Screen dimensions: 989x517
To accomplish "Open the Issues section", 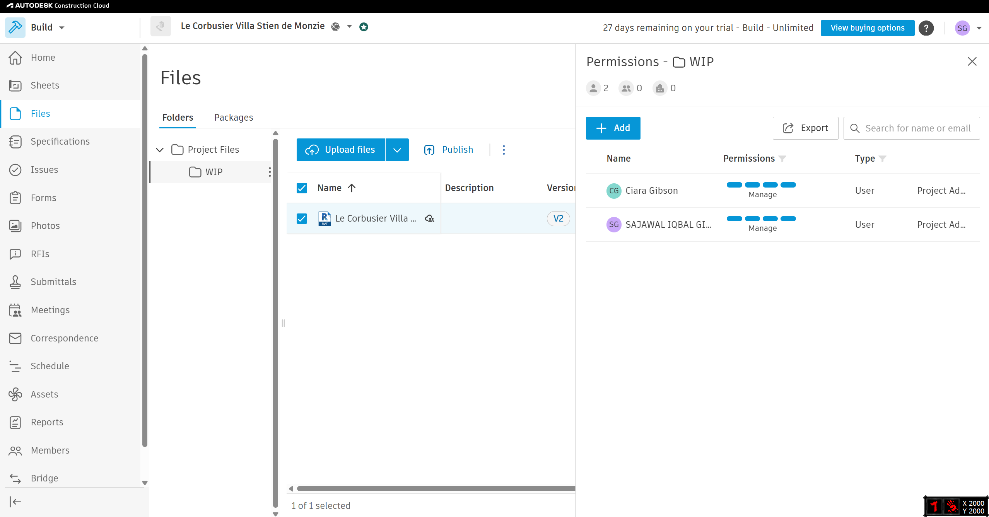I will (x=44, y=170).
